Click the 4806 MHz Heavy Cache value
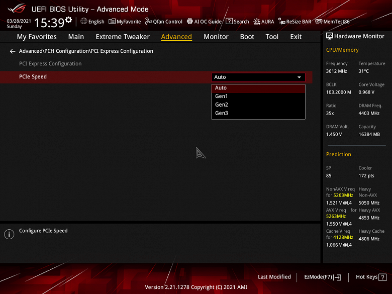Viewport: 392px width, 294px height. pos(369,239)
